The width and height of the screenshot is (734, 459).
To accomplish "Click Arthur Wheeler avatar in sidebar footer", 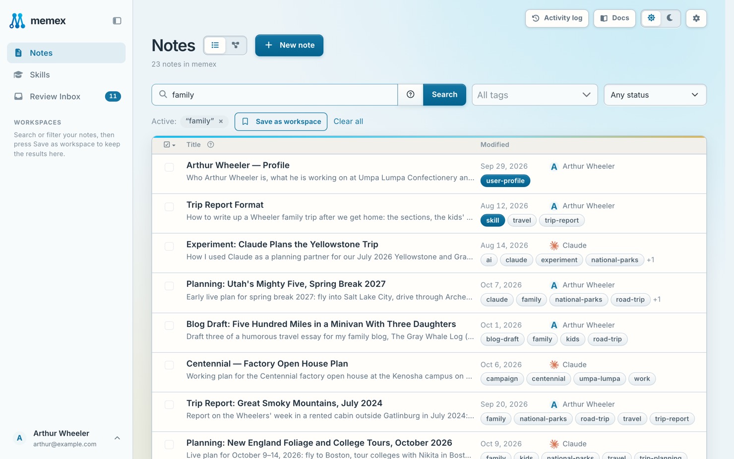I will (x=19, y=438).
